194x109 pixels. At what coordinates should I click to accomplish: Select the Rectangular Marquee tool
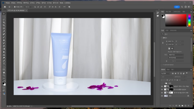[x=4, y=17]
